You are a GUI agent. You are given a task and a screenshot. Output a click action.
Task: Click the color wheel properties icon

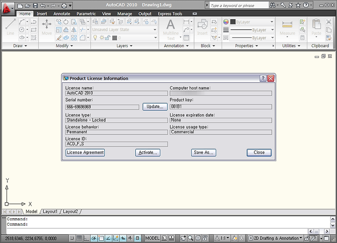(226, 22)
